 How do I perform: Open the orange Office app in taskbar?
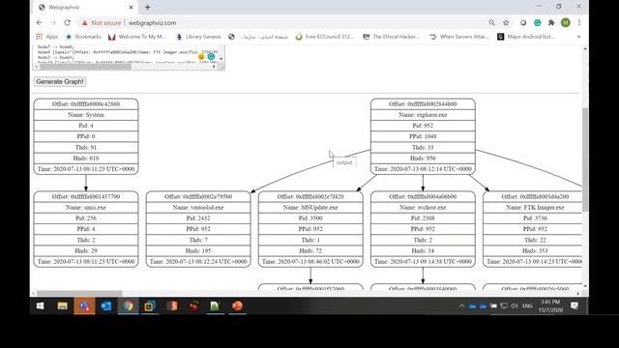172,305
